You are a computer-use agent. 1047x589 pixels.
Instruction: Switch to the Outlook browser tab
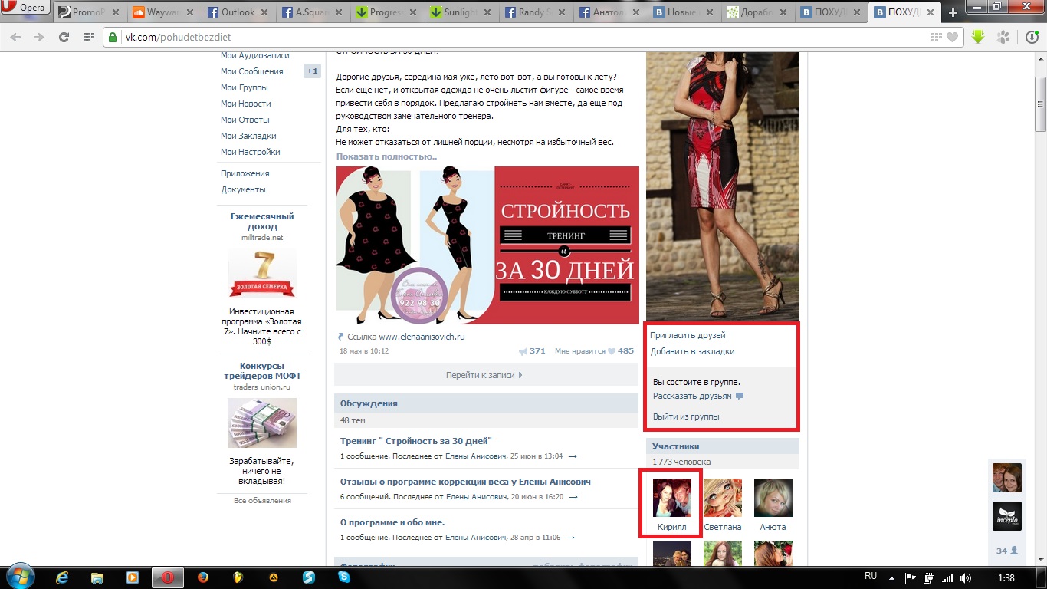(238, 12)
